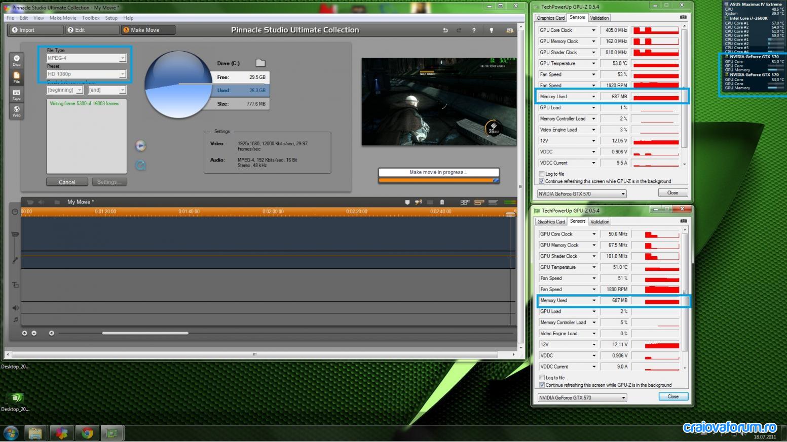Click the camera screenshot icon in bottom GPU-Z window
Viewport: 787px width, 442px height.
coord(684,221)
